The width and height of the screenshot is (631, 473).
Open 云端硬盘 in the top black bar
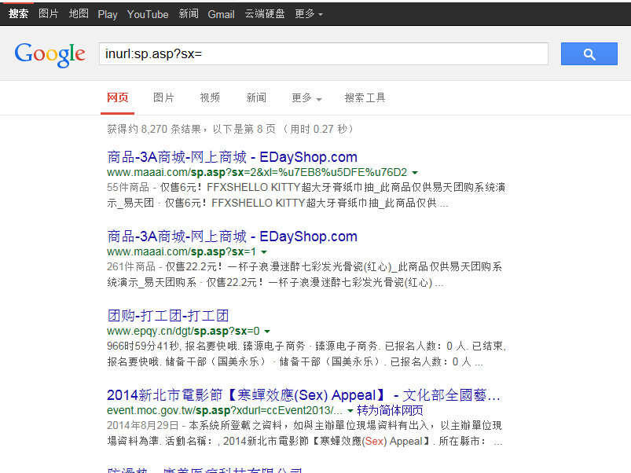[265, 13]
